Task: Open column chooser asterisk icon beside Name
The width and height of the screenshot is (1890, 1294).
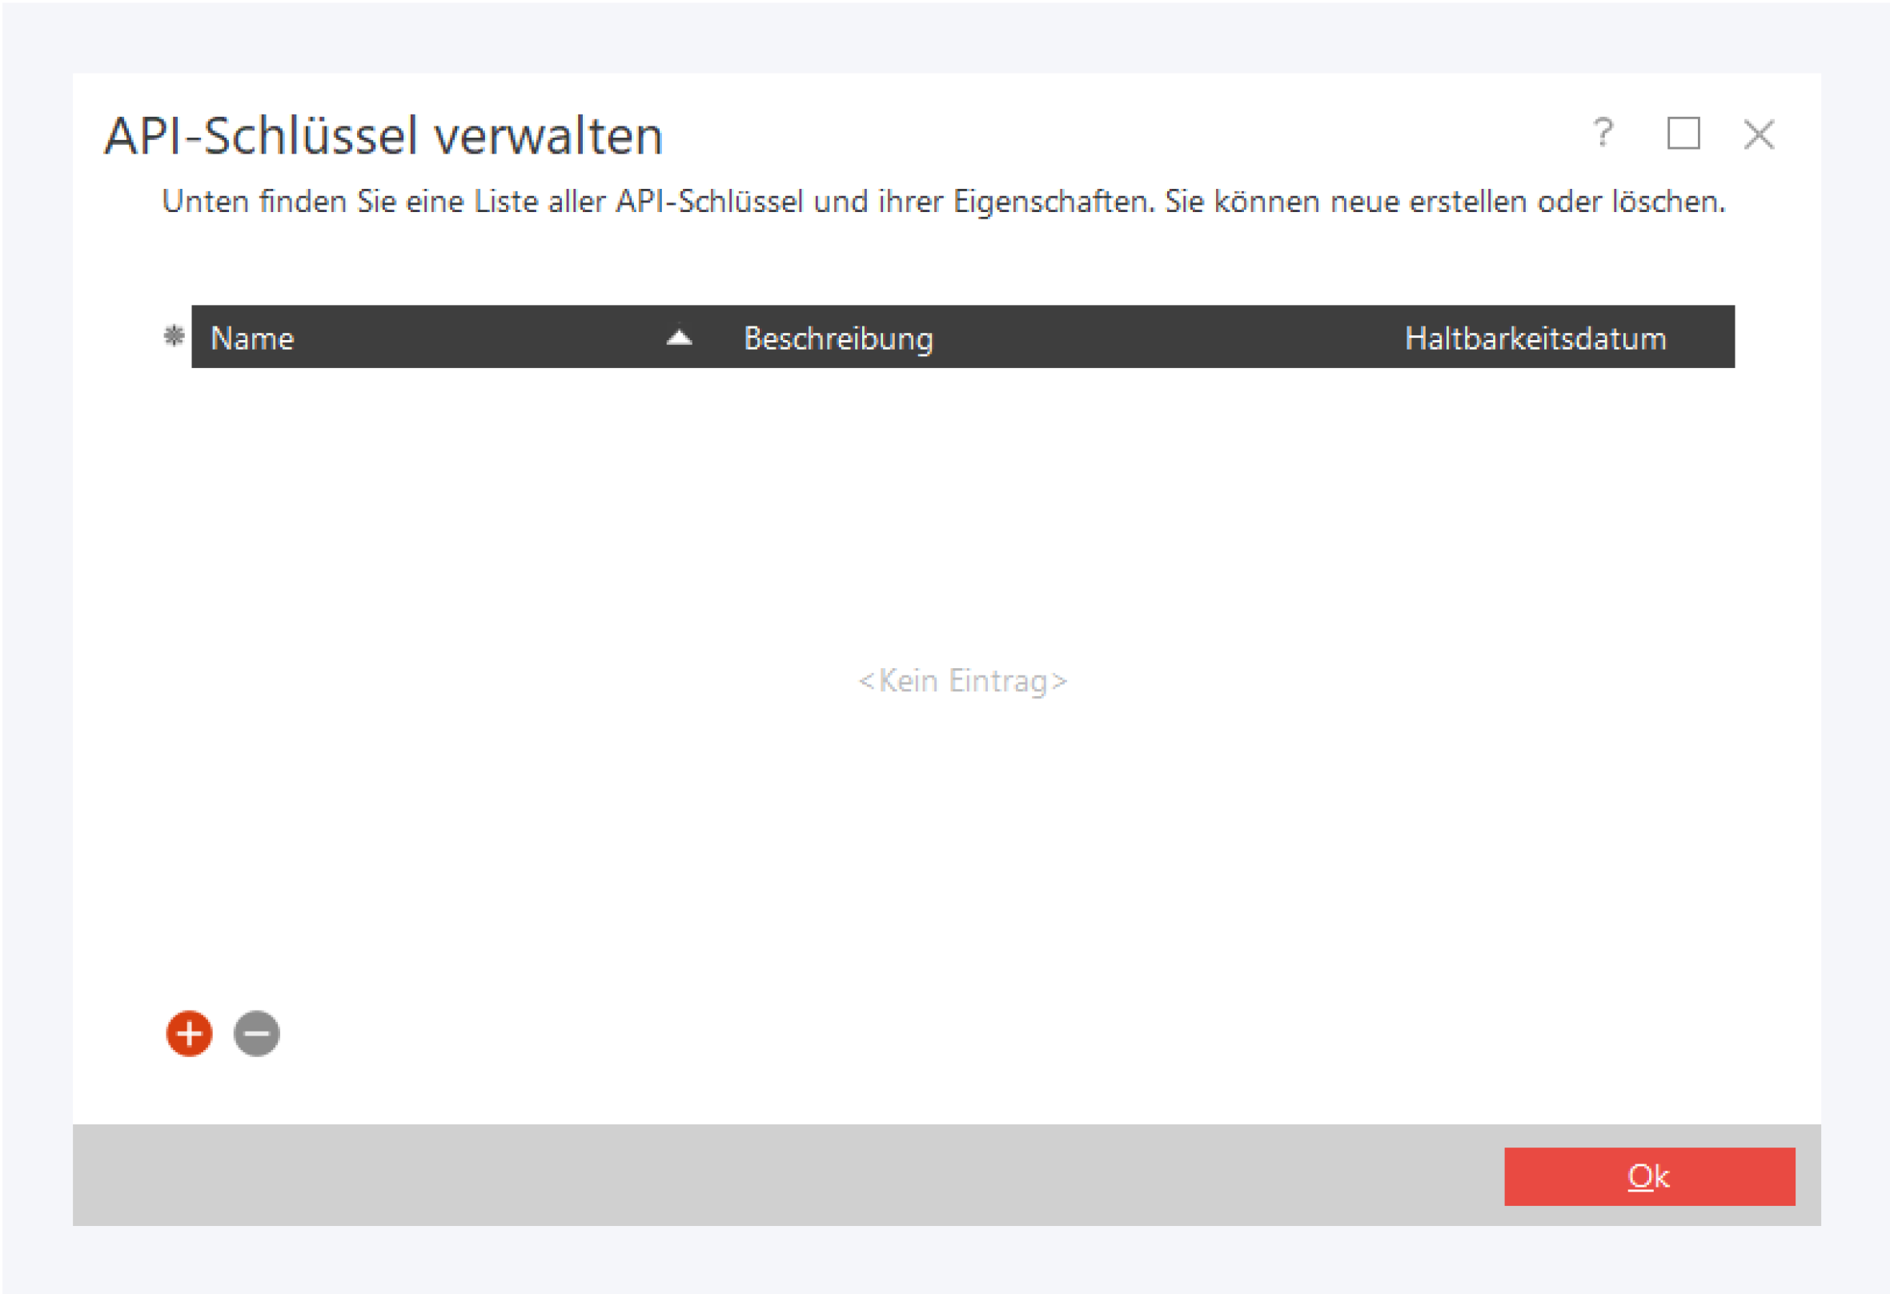Action: (x=173, y=335)
